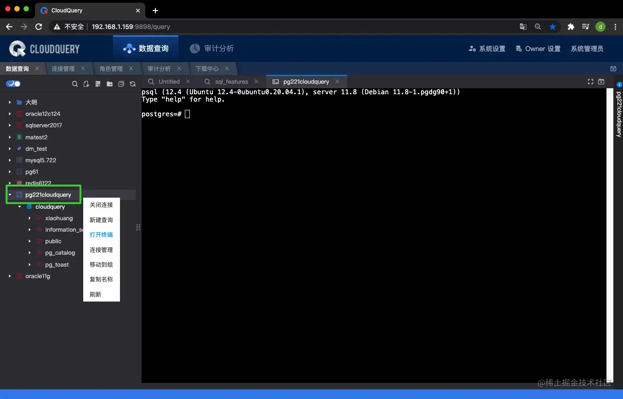The width and height of the screenshot is (623, 399).
Task: Click the list-style icon in the sidebar toolbar
Action: click(97, 84)
